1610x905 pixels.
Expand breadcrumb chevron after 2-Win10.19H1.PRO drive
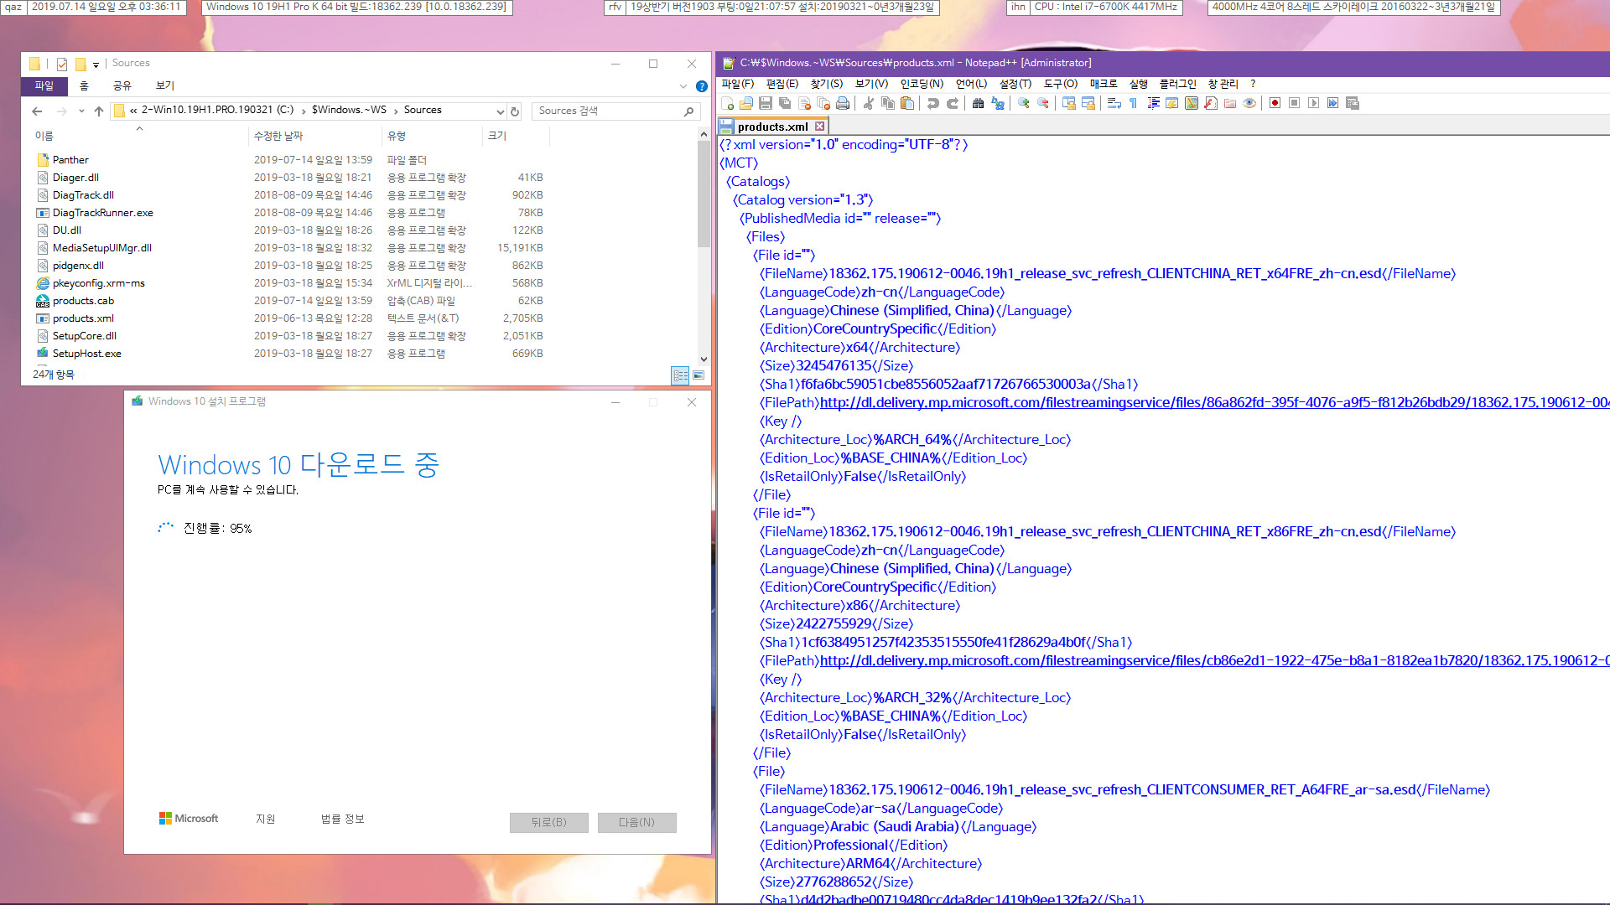pyautogui.click(x=304, y=111)
